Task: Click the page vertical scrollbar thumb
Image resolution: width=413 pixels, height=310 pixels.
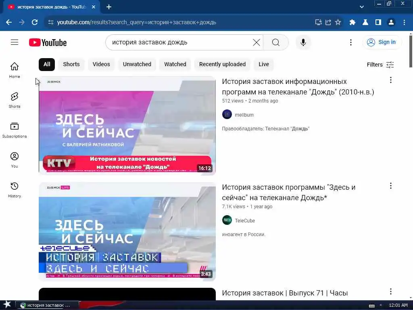Action: 411,51
